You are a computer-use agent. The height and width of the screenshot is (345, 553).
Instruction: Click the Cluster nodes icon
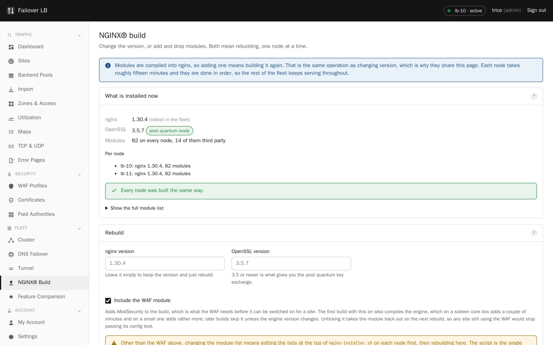point(11,240)
